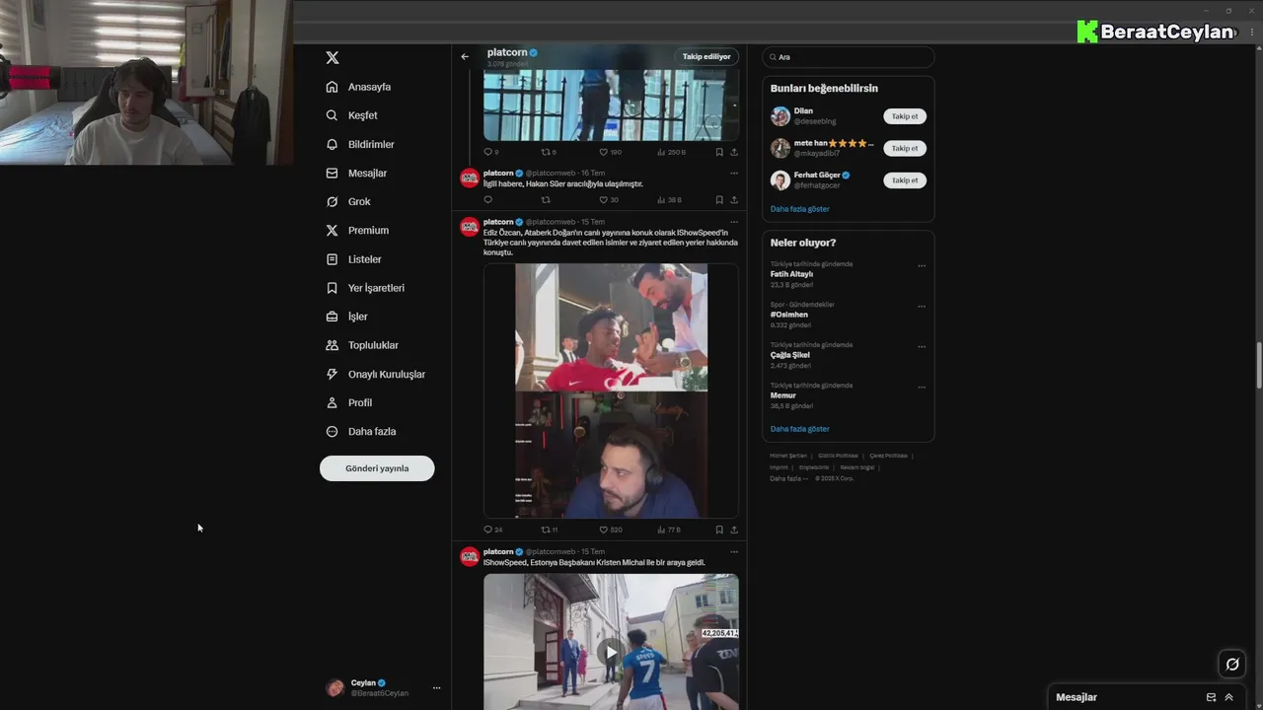Repost the Hakan Süer post
This screenshot has height=710, width=1263.
(x=546, y=199)
